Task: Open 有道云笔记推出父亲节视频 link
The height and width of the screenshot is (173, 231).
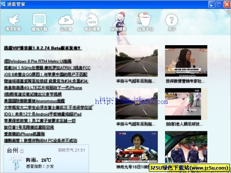Action: click(33, 94)
